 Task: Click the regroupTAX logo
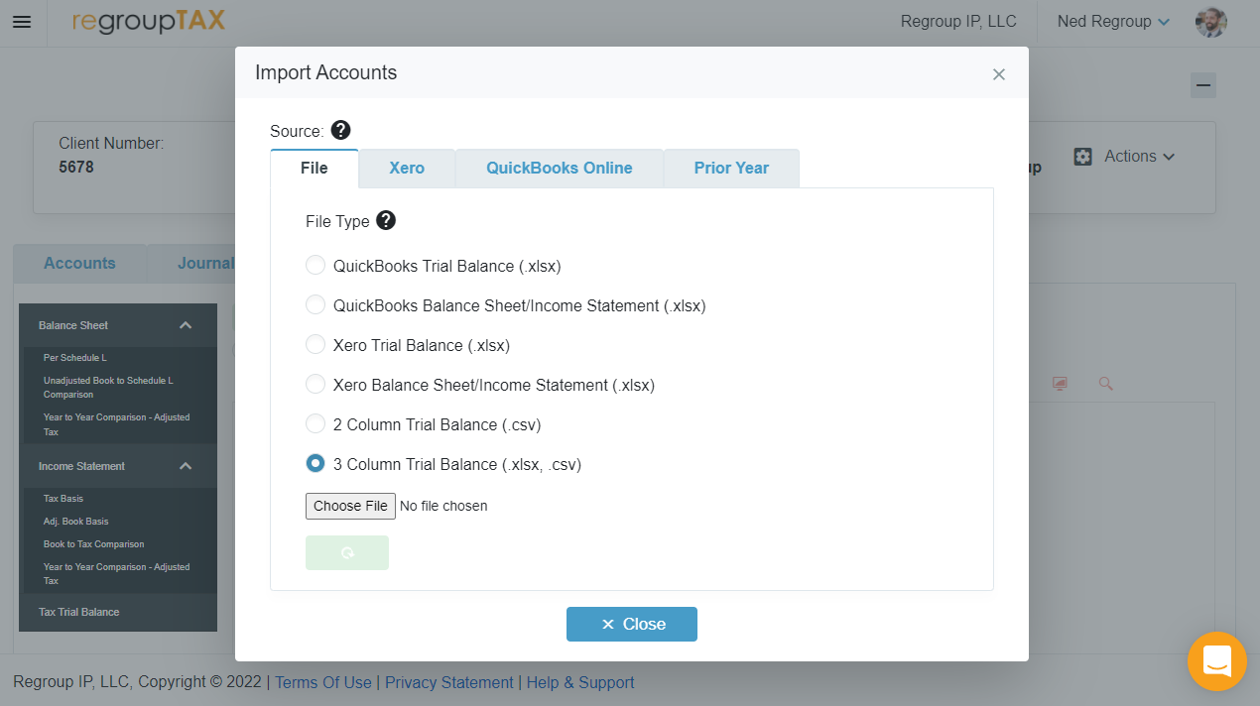click(149, 21)
